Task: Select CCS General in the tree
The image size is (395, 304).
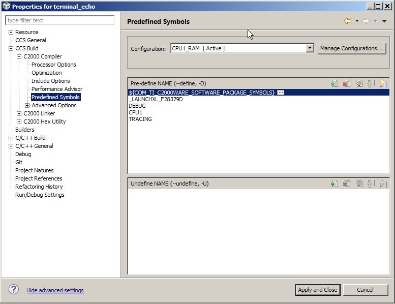Action: click(31, 40)
